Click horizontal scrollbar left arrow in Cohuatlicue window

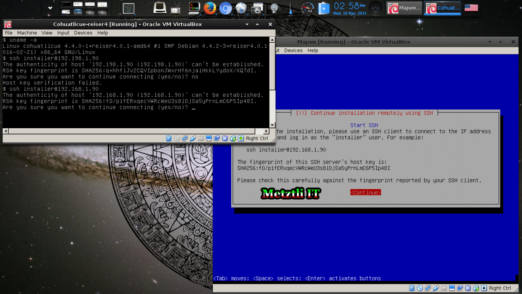[6, 131]
